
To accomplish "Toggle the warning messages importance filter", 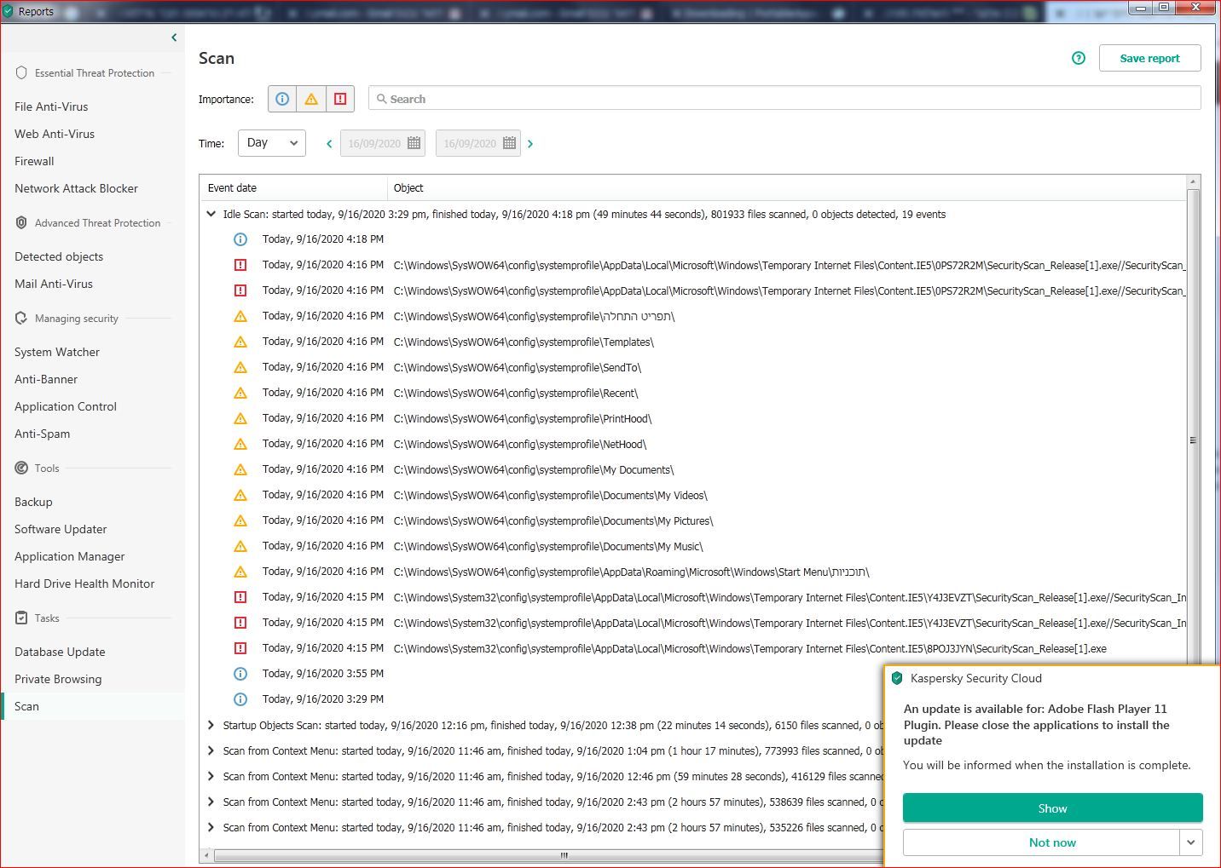I will (x=311, y=99).
